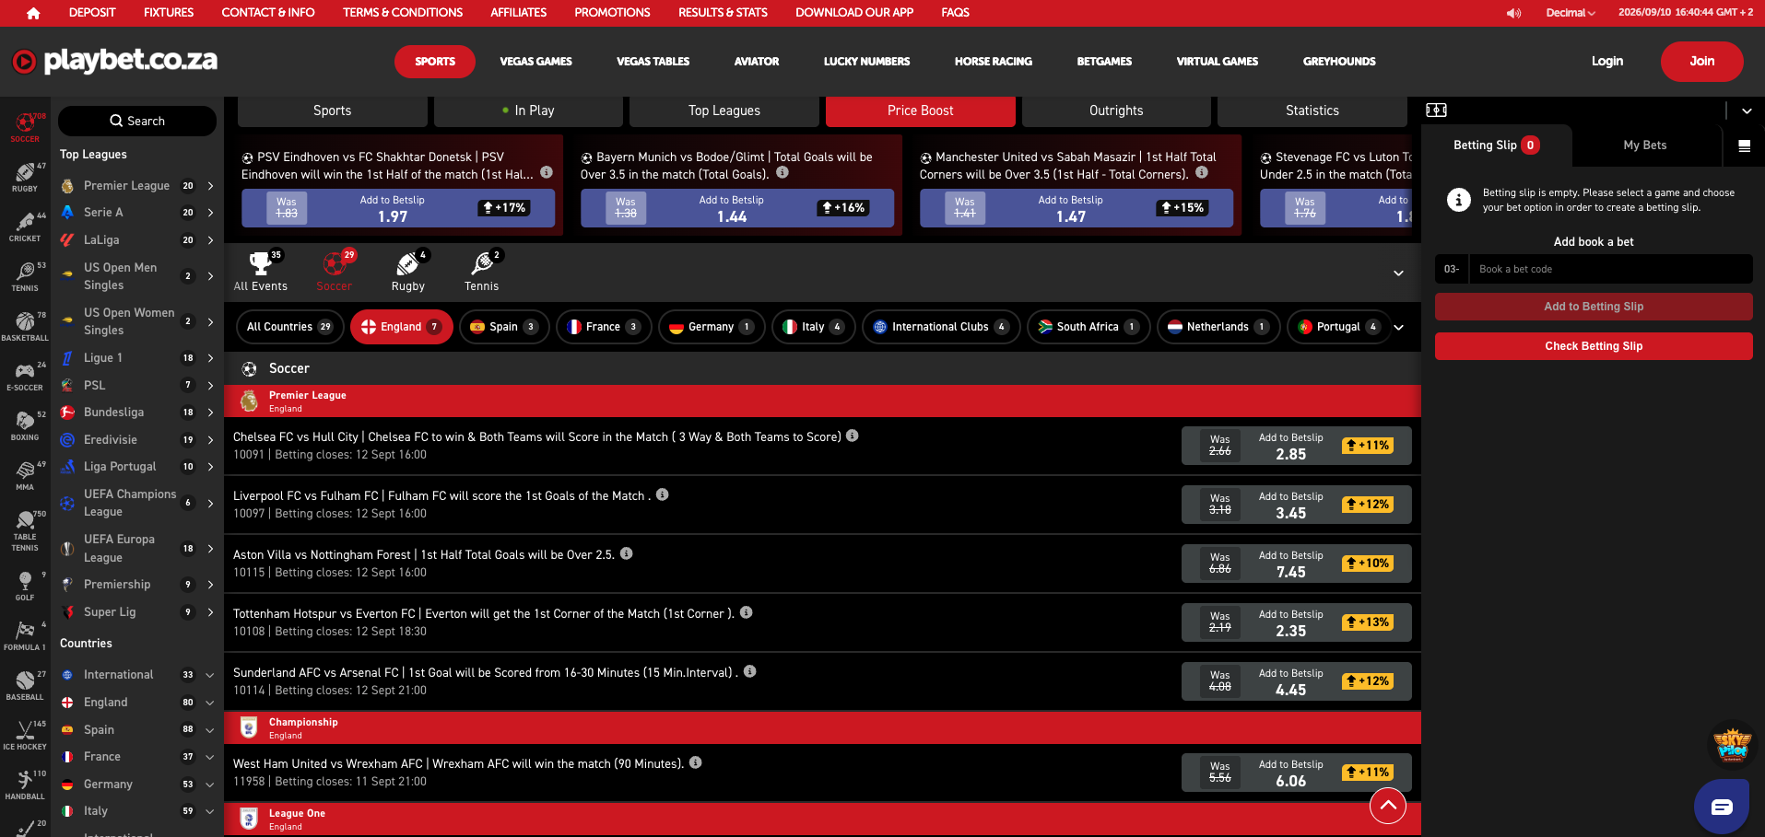Select Tennis icon in price boost filter
Image resolution: width=1765 pixels, height=837 pixels.
click(x=481, y=272)
